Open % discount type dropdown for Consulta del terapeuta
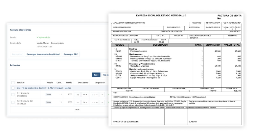 click(x=85, y=102)
